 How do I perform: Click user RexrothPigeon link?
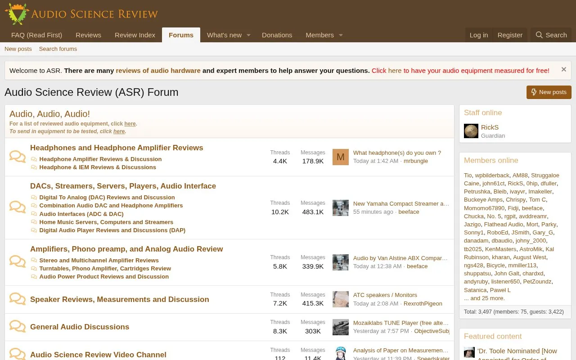pyautogui.click(x=423, y=304)
